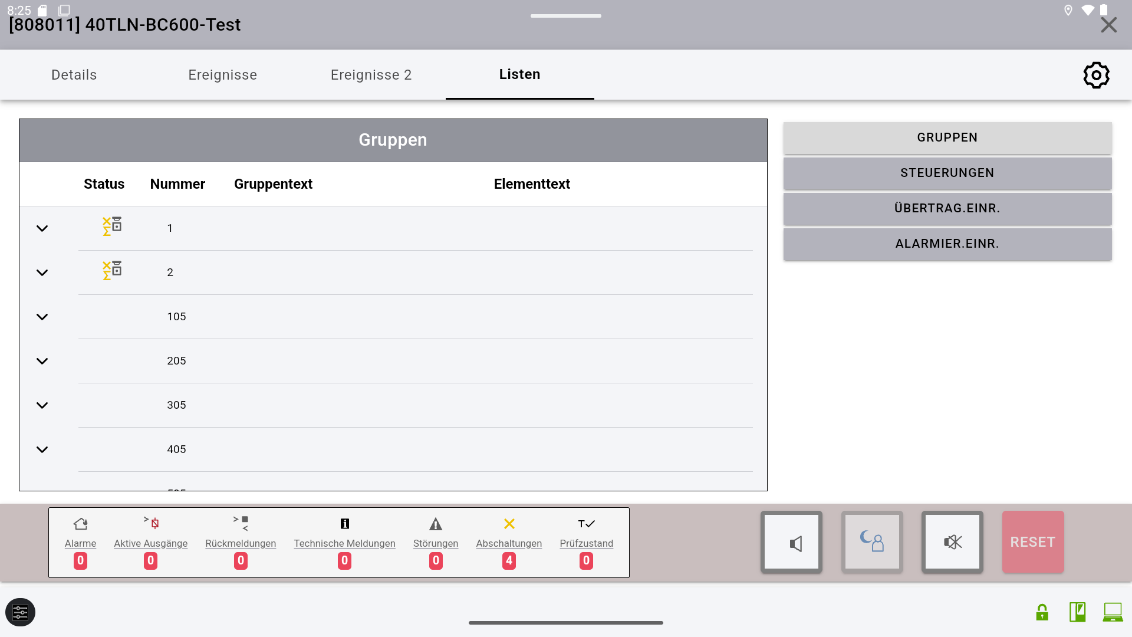Open the Störungen warning counter
This screenshot has width=1132, height=637.
click(x=436, y=543)
